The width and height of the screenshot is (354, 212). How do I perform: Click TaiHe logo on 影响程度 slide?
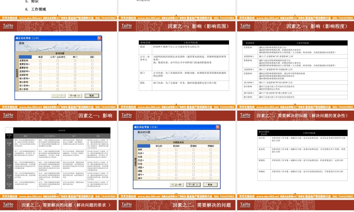click(245, 26)
